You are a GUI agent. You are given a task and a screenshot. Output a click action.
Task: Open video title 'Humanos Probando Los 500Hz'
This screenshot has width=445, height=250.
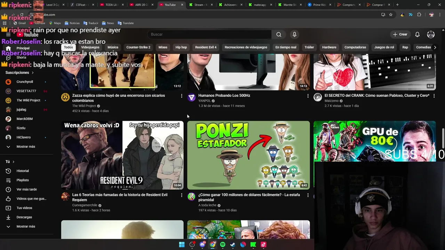pos(224,95)
